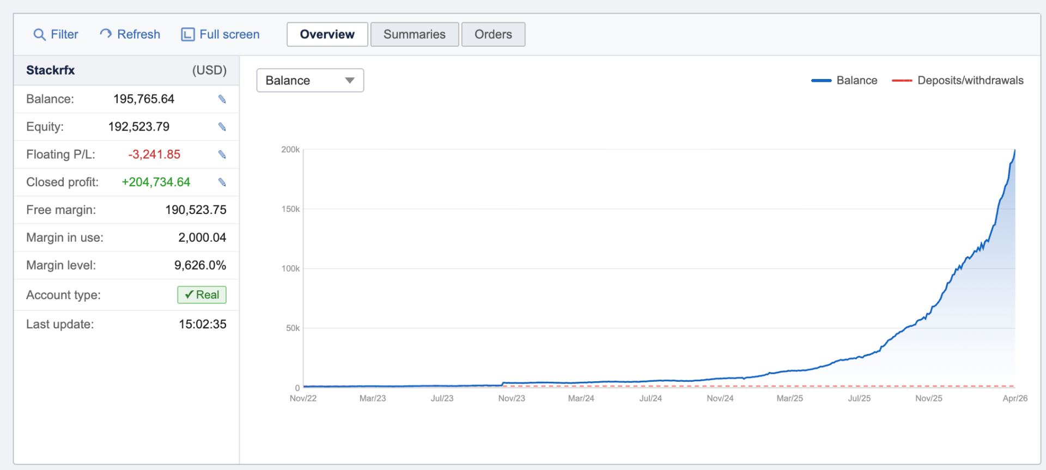
Task: Click the (USD) currency label
Action: click(209, 70)
